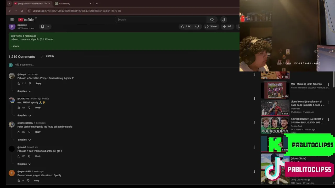Expand 4 replies under @CABJ150
Image resolution: width=335 pixels, height=188 pixels.
(x=24, y=115)
